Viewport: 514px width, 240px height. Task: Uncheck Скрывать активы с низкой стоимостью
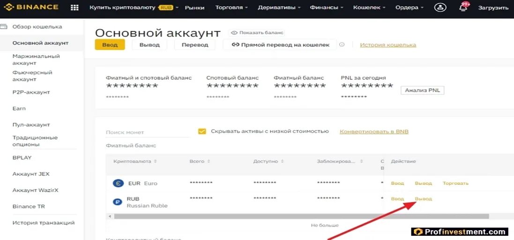coord(202,131)
